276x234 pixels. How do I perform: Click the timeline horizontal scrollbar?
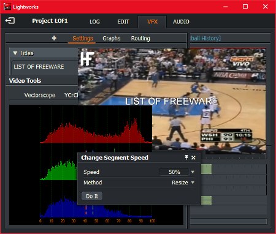pyautogui.click(x=228, y=222)
